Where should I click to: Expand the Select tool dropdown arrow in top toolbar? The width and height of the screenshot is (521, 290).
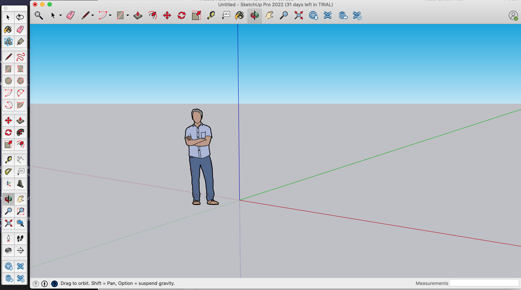61,16
